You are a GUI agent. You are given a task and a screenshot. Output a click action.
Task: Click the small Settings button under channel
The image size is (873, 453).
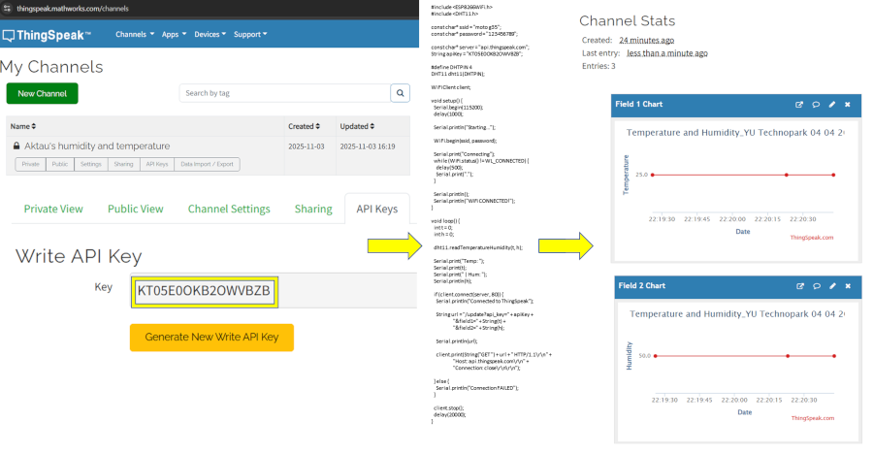(91, 164)
